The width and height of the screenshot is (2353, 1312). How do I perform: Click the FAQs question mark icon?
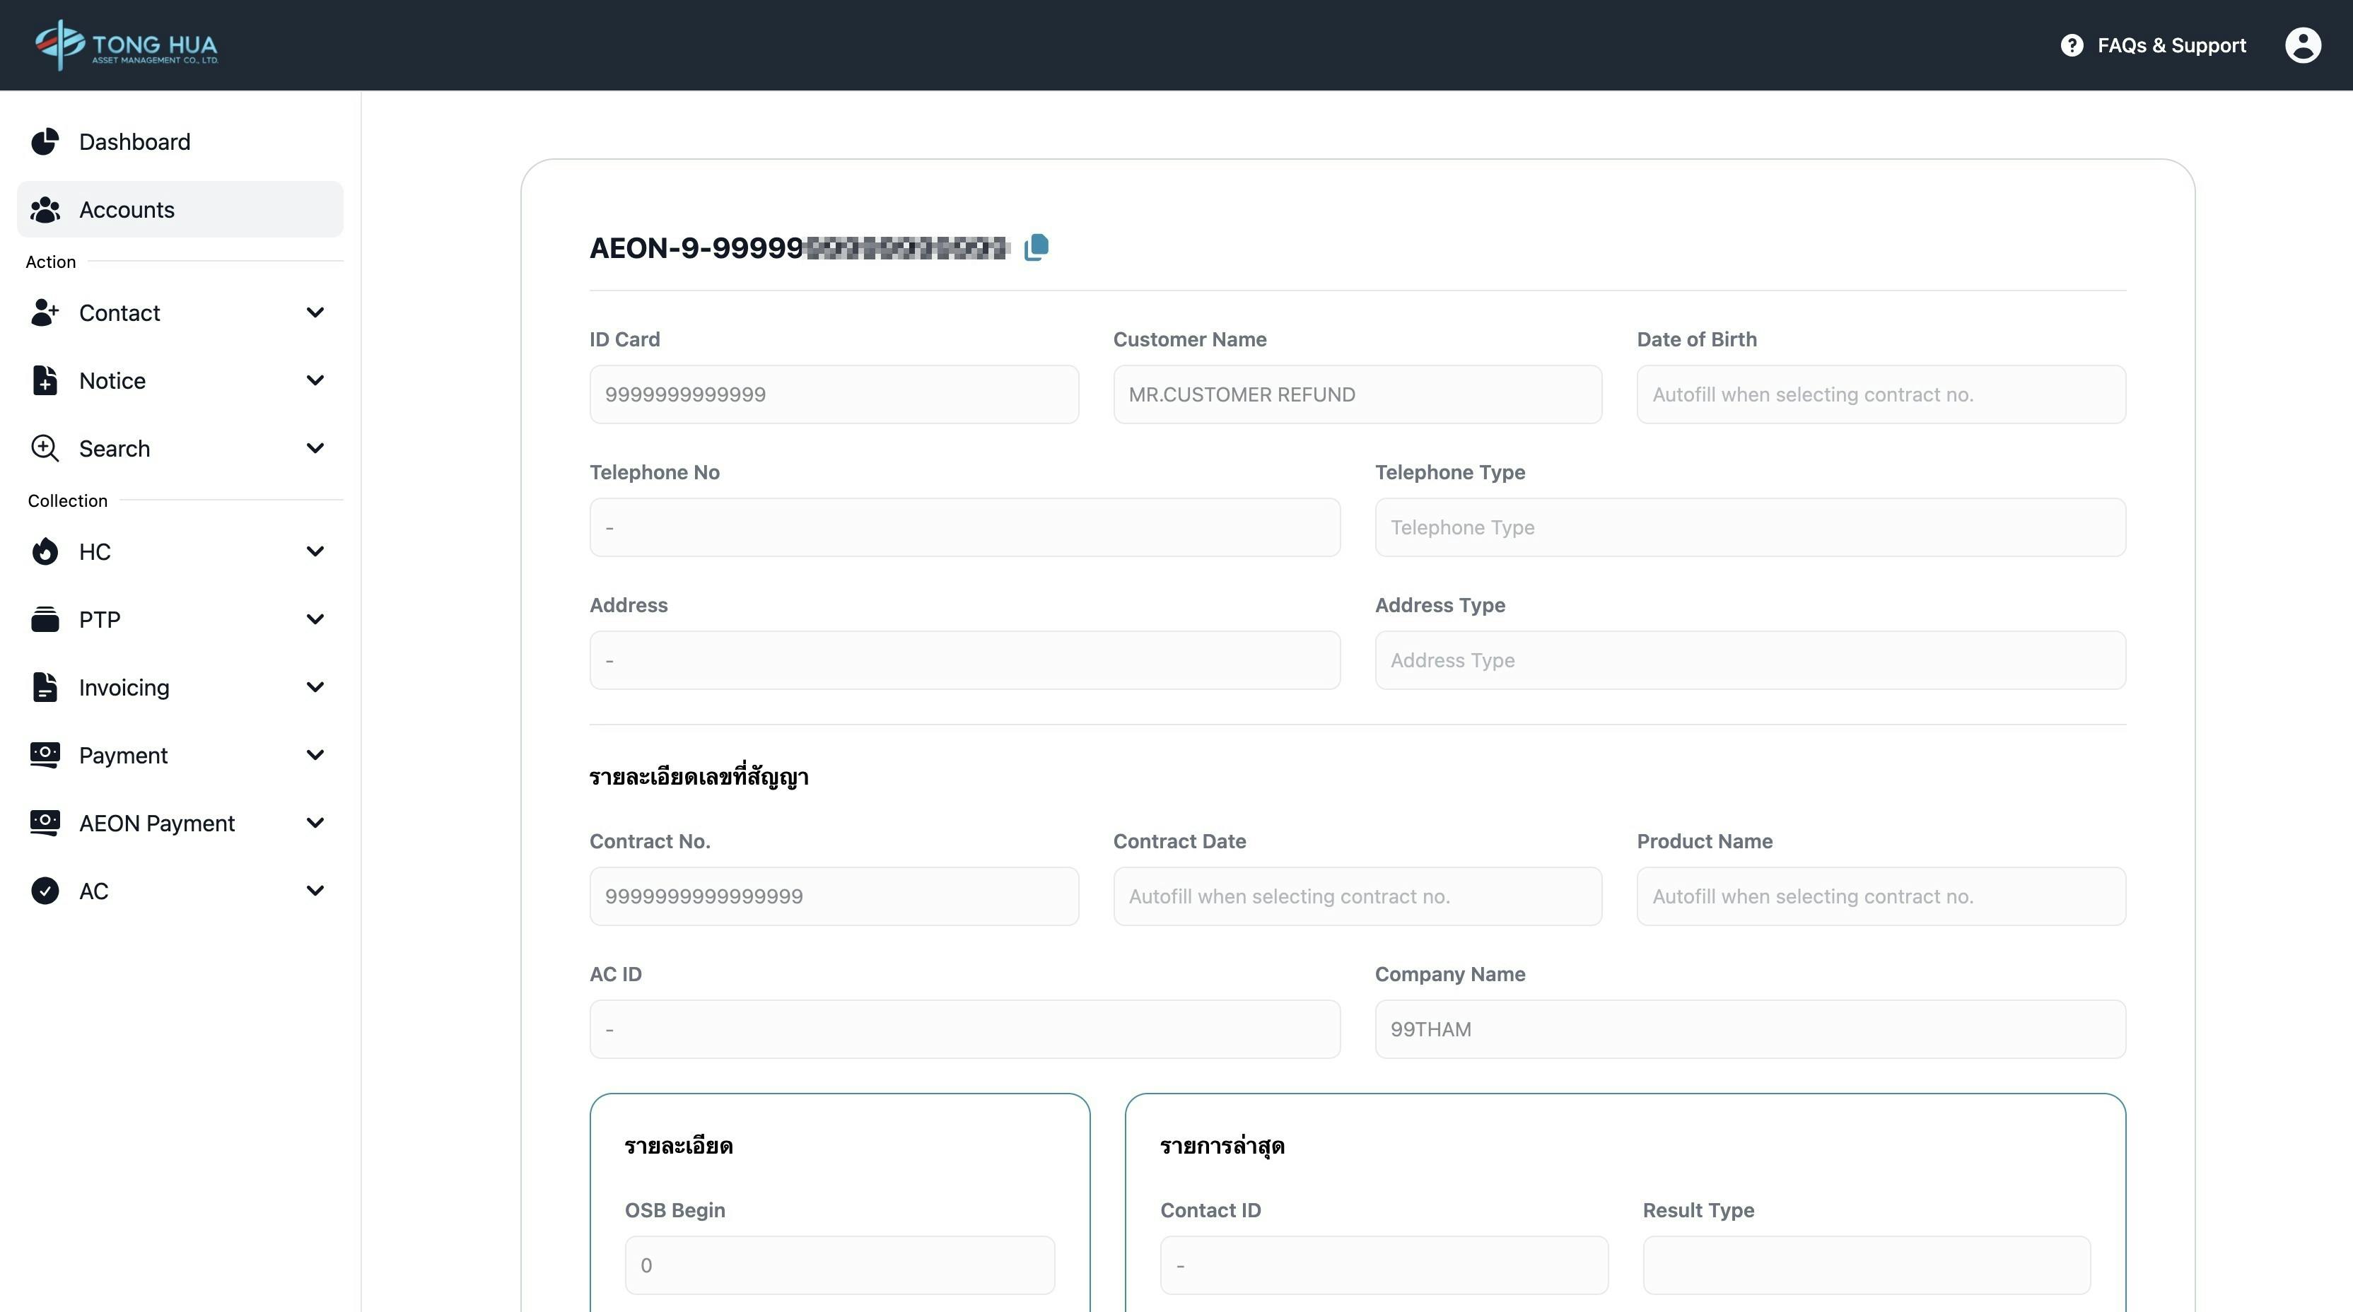(x=2072, y=45)
